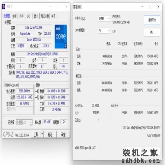Click the total rating 149667 MIPS
The image size is (165, 165).
click(153, 113)
